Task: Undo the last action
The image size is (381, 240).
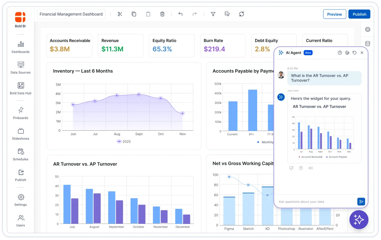Action: [x=180, y=14]
